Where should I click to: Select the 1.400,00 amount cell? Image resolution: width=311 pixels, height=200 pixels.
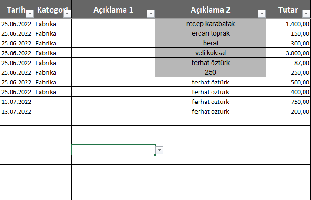pos(288,24)
